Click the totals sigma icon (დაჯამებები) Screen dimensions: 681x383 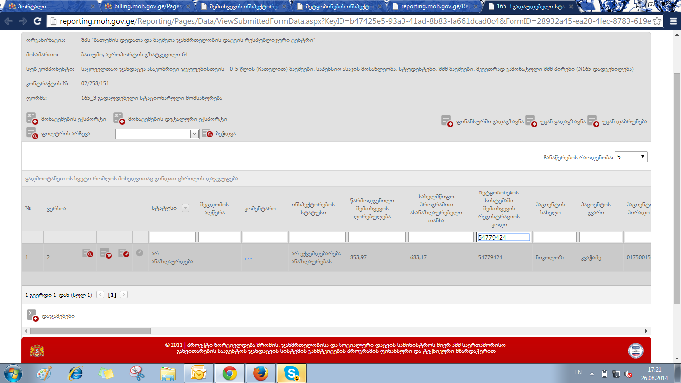(32, 315)
